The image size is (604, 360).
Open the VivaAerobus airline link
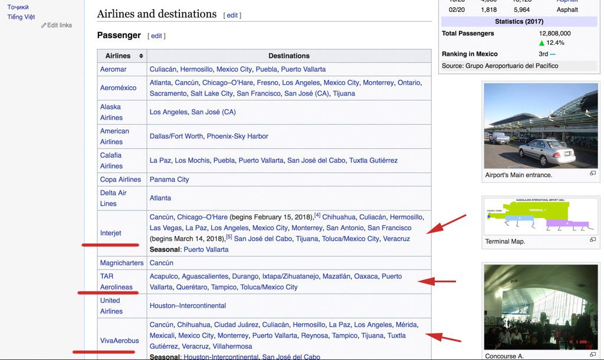tap(119, 341)
